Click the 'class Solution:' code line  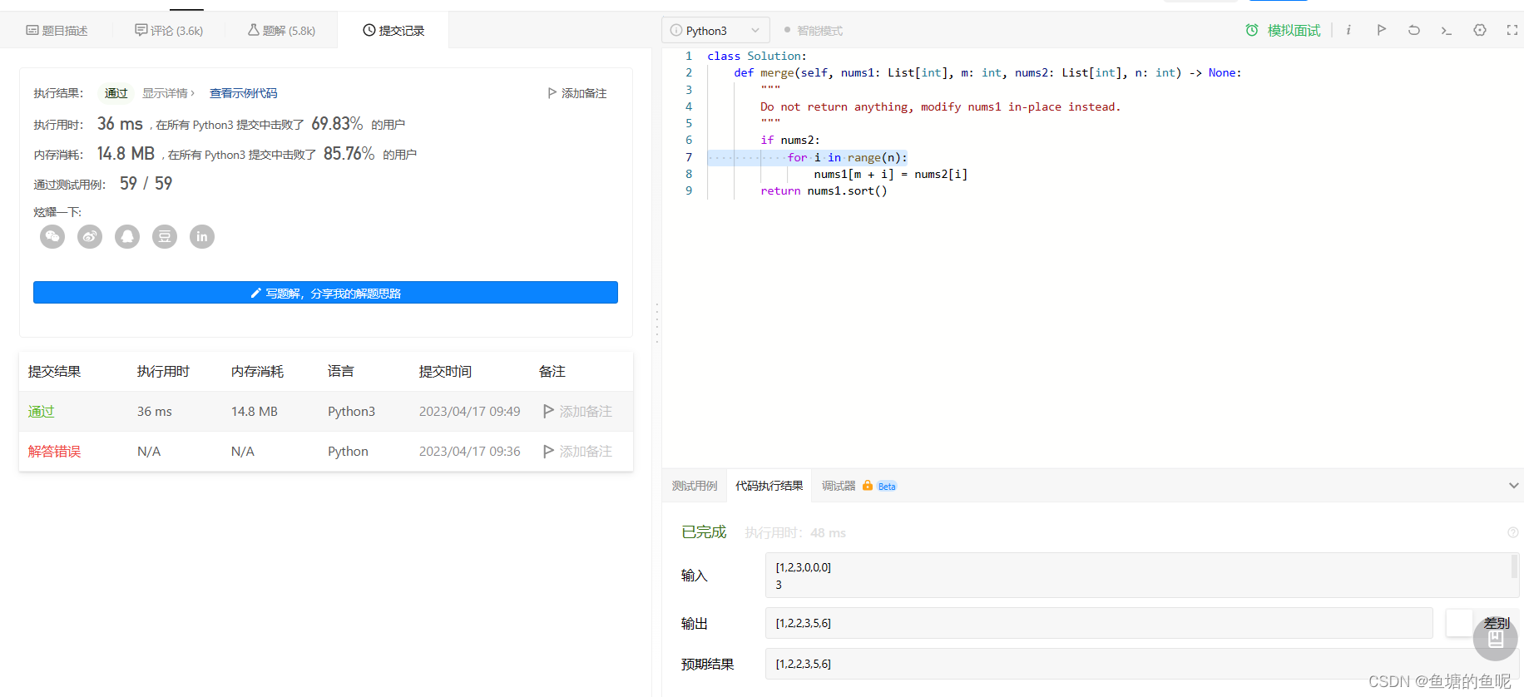click(757, 56)
